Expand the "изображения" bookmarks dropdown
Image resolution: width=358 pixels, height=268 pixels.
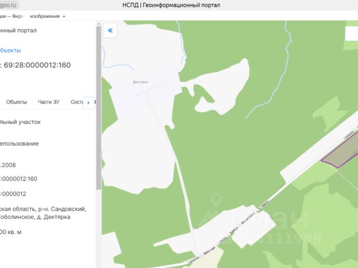(x=48, y=16)
